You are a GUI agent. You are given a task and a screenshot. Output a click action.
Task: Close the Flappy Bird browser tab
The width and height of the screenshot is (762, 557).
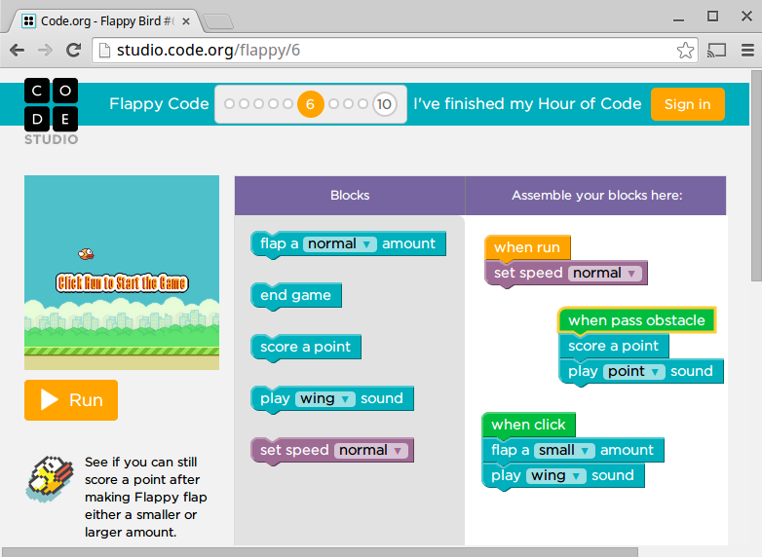tap(186, 21)
